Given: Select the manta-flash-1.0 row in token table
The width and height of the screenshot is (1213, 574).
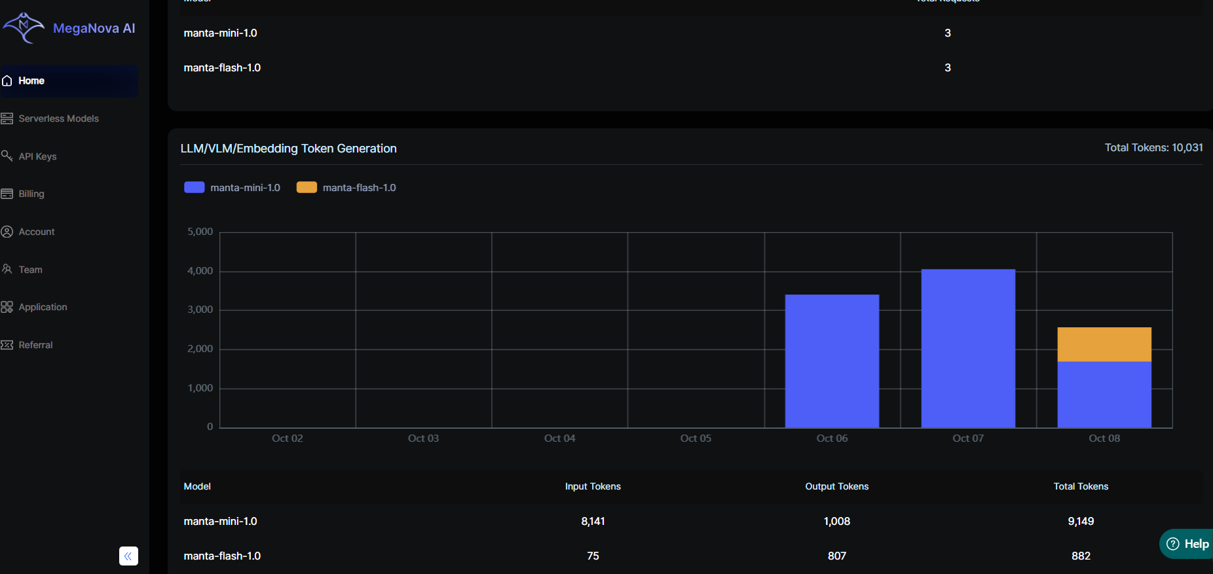Looking at the screenshot, I should pos(222,556).
